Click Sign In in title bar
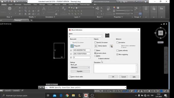Screen dimensions: 174x98 pos(125,2)
